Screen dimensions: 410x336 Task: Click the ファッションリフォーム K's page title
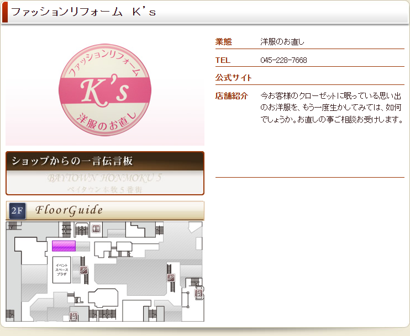[x=84, y=12]
